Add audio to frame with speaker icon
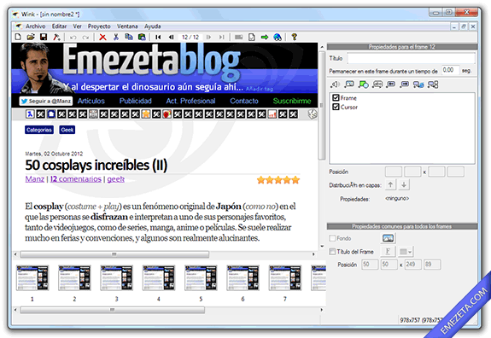491x338 pixels. tap(335, 84)
